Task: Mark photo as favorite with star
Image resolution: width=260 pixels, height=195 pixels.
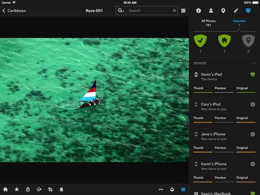Action: coord(17,189)
